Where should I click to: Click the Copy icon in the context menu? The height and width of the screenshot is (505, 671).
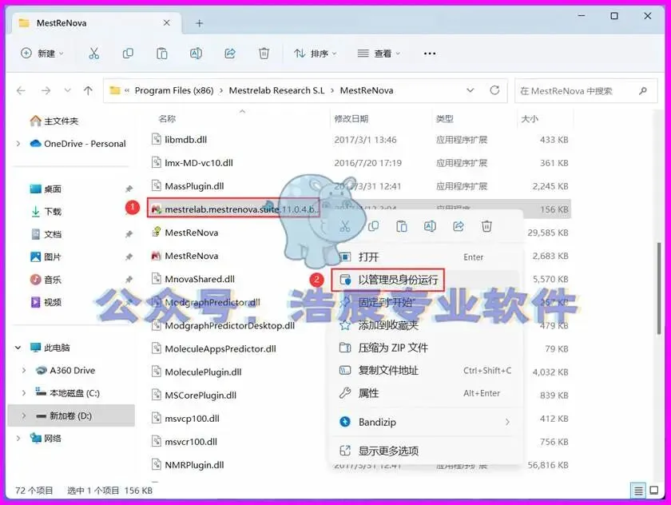pyautogui.click(x=374, y=226)
